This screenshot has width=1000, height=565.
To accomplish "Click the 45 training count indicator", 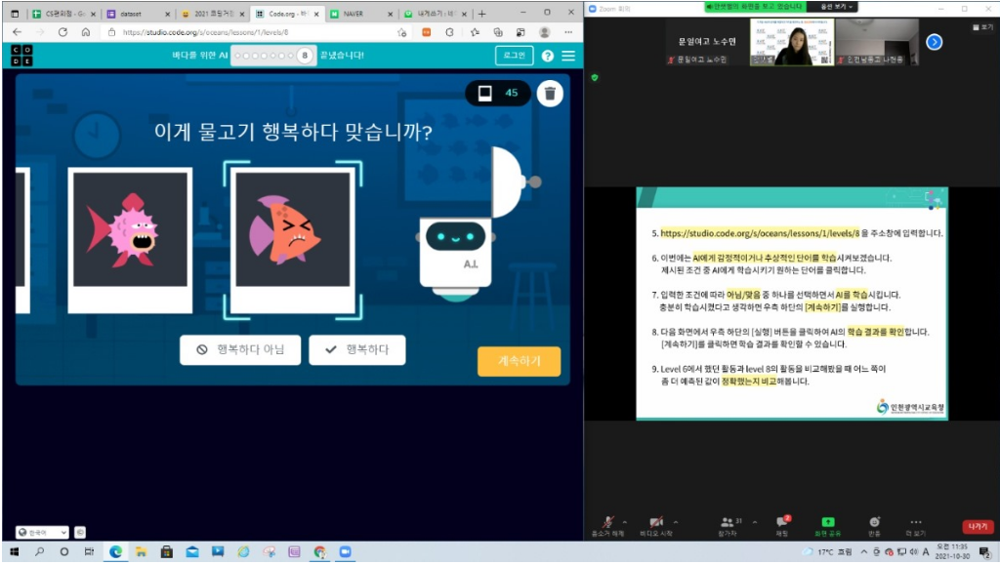I will point(498,94).
